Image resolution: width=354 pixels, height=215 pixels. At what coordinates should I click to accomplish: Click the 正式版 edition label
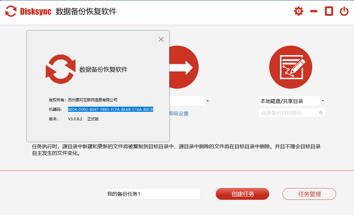tap(93, 119)
